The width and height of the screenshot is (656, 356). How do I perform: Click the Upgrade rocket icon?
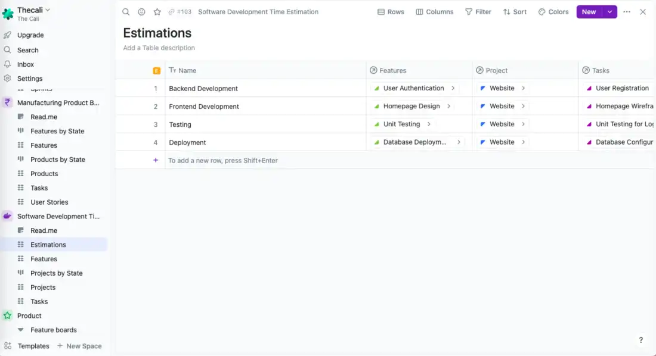(x=8, y=35)
